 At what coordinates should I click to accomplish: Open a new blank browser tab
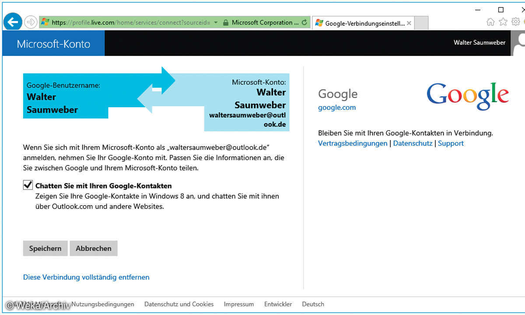[421, 24]
